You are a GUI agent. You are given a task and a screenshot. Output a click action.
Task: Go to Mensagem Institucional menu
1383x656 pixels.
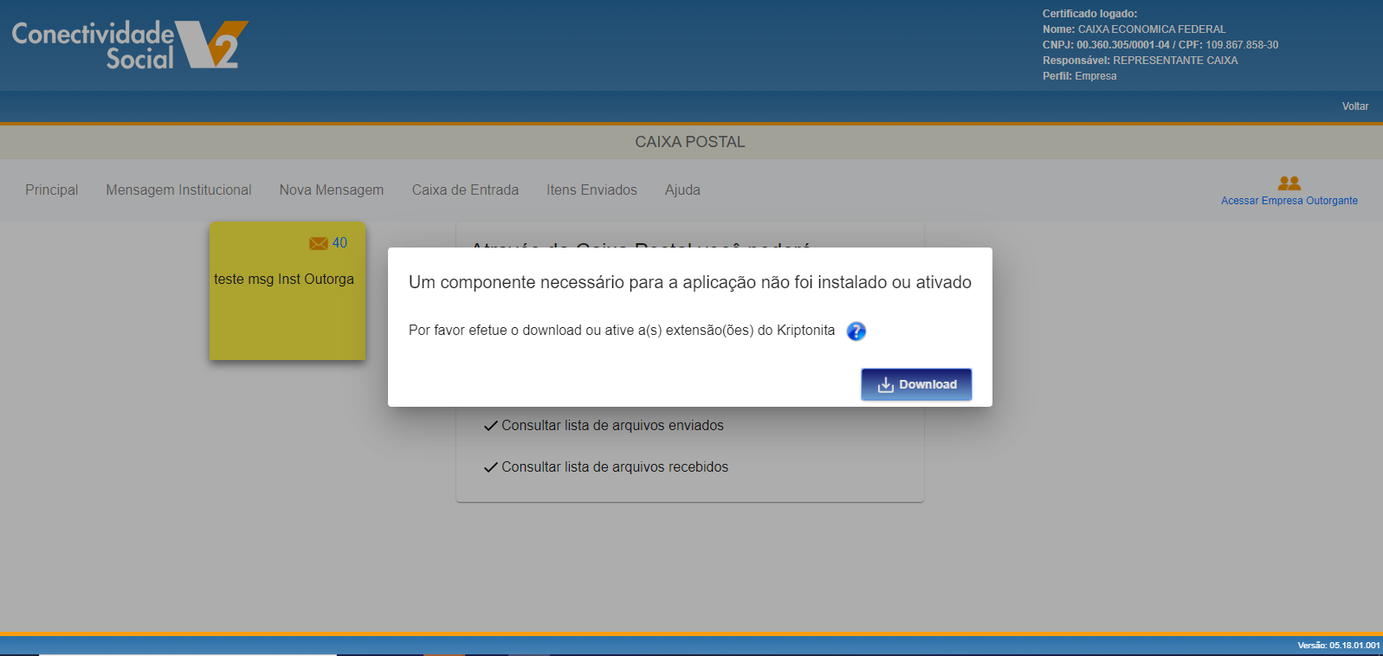pos(178,190)
